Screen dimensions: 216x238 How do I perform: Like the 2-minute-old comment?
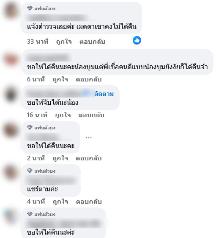point(60,158)
